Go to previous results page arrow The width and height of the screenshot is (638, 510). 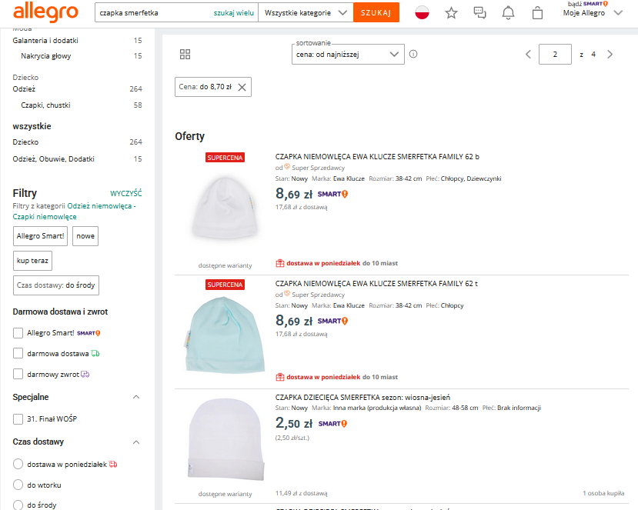tap(528, 54)
